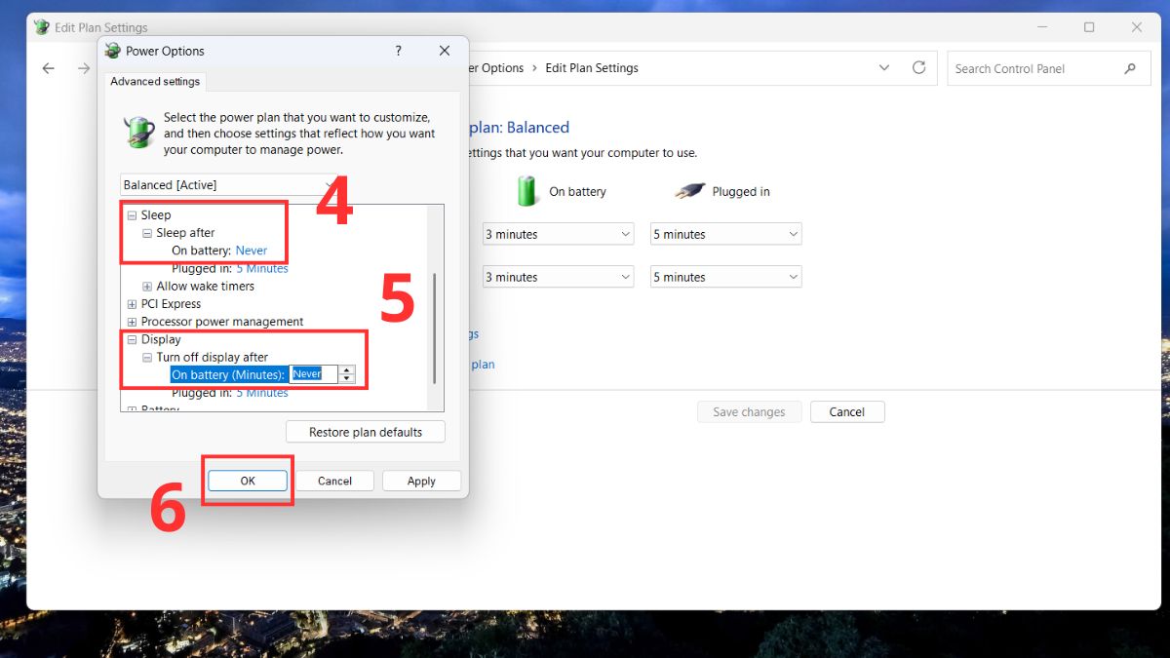Click the Power Options battery icon in title bar
1170x658 pixels.
[x=113, y=51]
